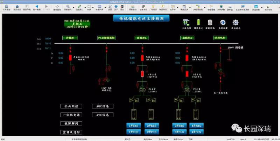Viewport: 280px width, 141px height.
Task: Click the 系统配置 gear icon
Action: coord(223,23)
